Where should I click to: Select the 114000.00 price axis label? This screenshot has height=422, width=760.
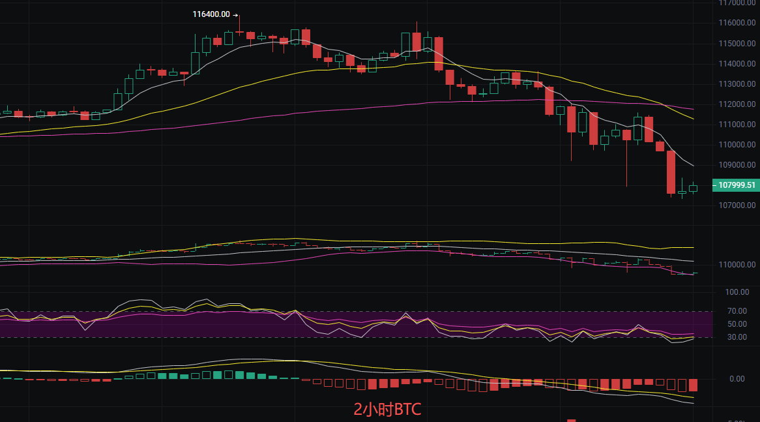coord(737,64)
